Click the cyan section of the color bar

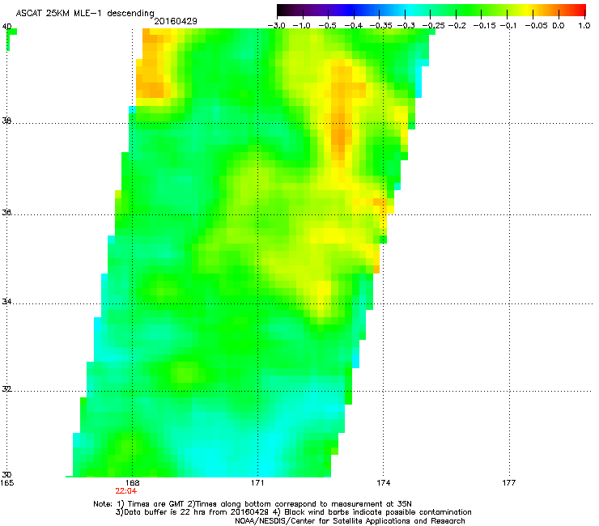[410, 11]
